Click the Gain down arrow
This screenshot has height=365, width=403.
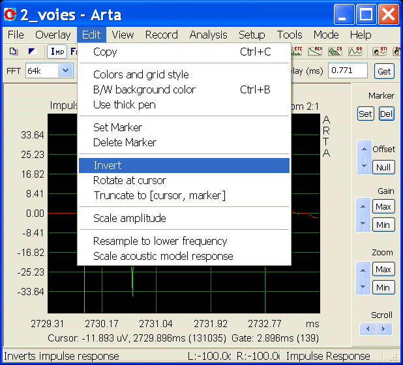click(363, 223)
